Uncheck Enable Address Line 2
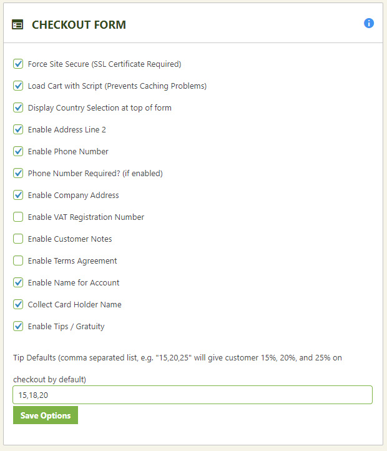 click(x=18, y=129)
